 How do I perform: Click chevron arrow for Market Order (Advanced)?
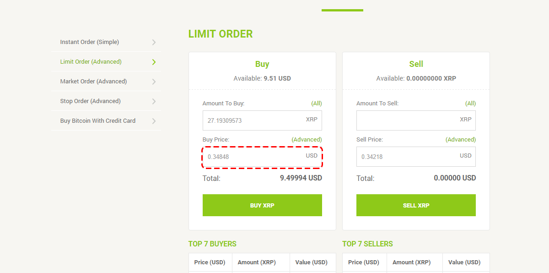(x=154, y=82)
